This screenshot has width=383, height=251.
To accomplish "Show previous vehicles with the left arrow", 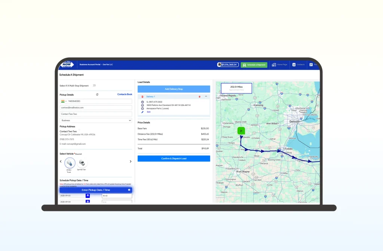I will coord(61,162).
